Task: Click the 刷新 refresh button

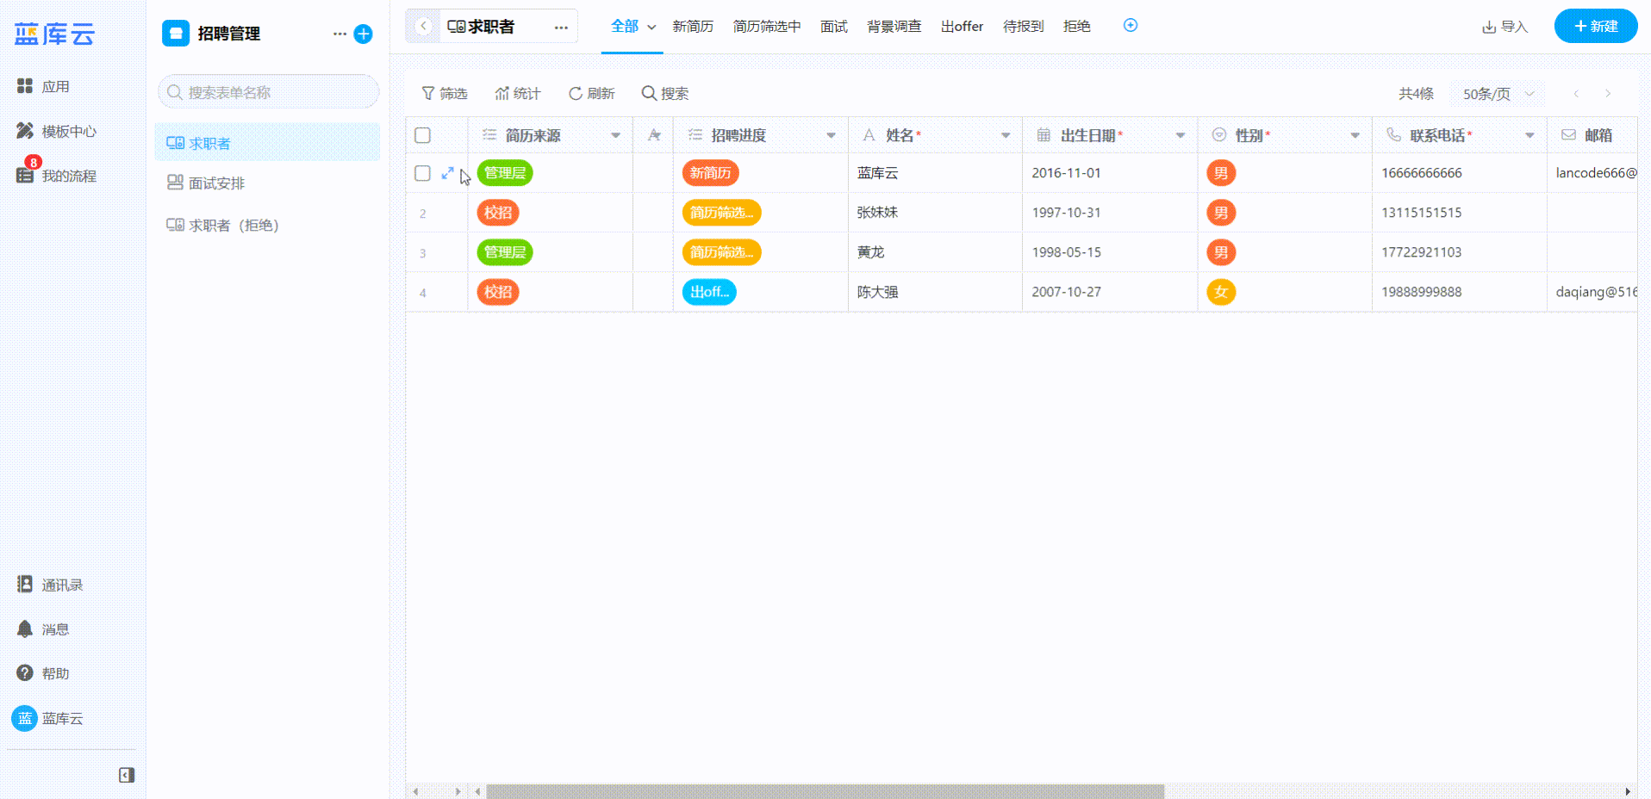Action: coord(591,93)
